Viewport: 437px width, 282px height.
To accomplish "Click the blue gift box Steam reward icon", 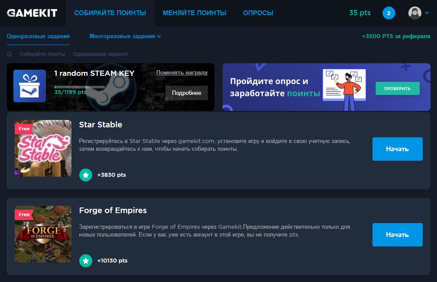I will (30, 86).
